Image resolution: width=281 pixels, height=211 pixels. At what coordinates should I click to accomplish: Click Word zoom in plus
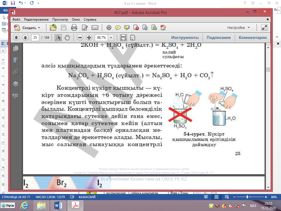click(x=266, y=197)
